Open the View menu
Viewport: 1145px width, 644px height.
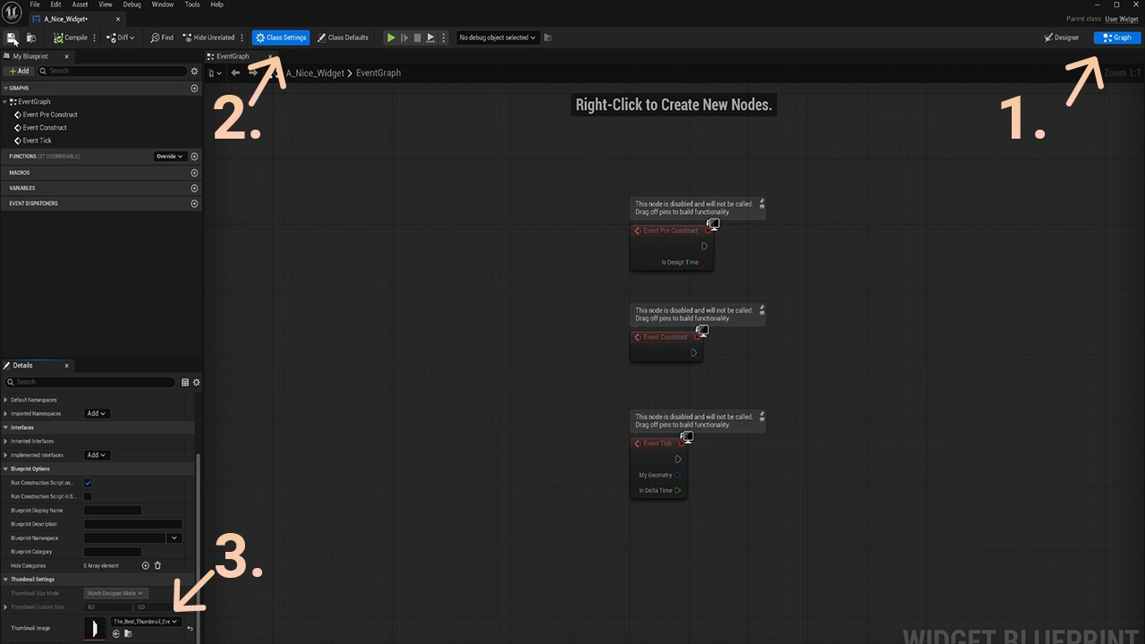tap(106, 4)
